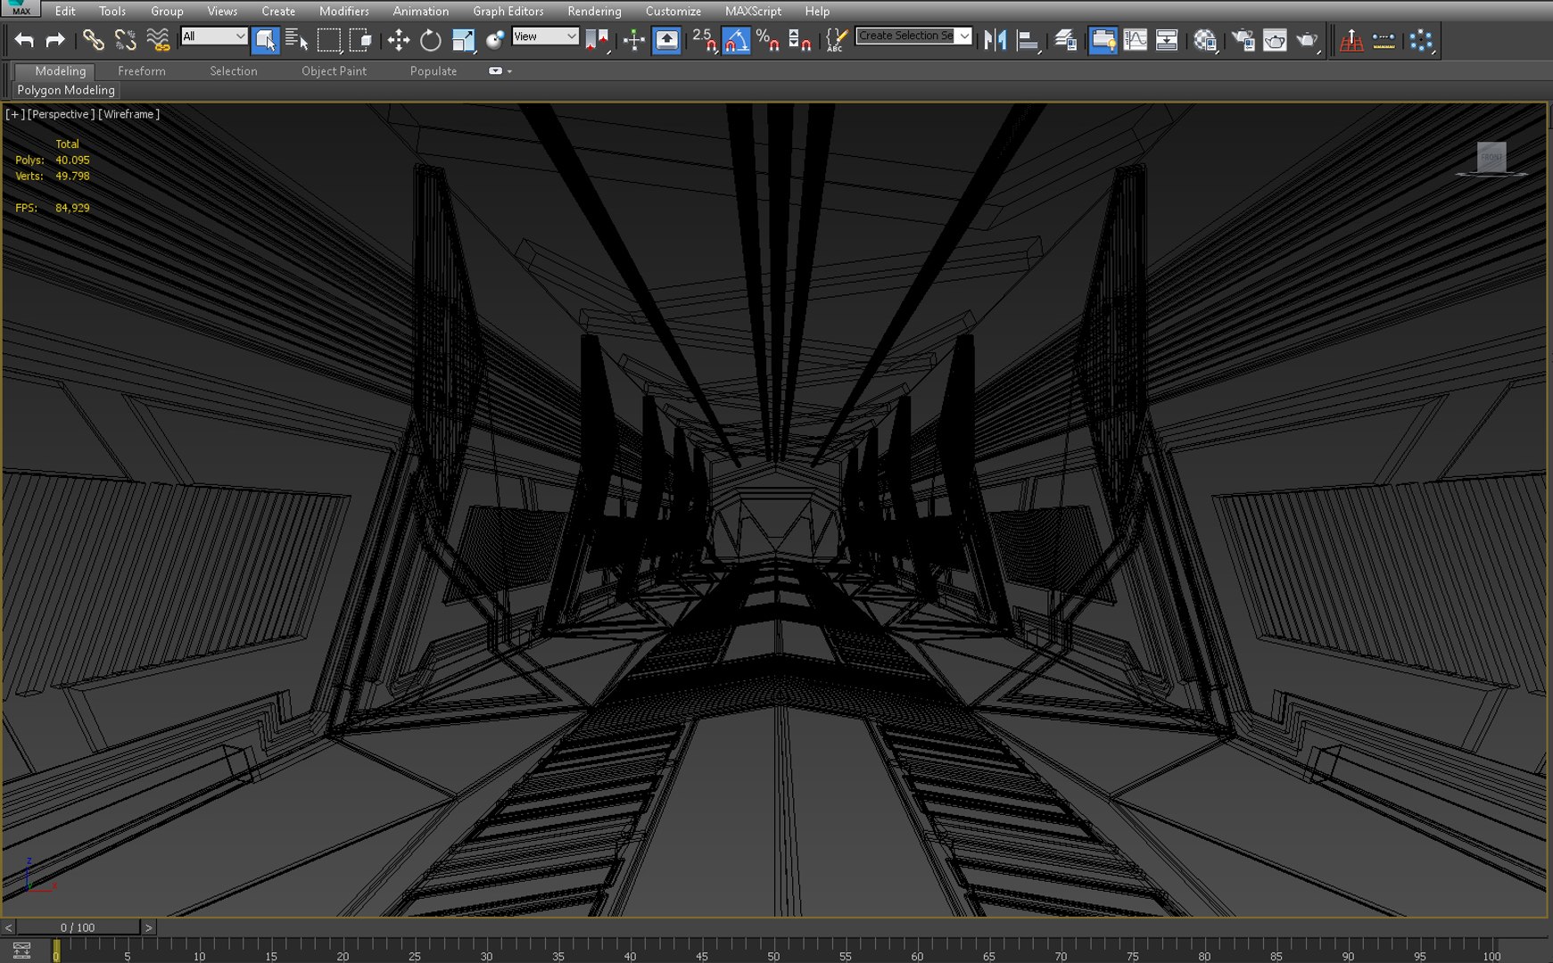
Task: Open the Views menu
Action: click(x=222, y=11)
